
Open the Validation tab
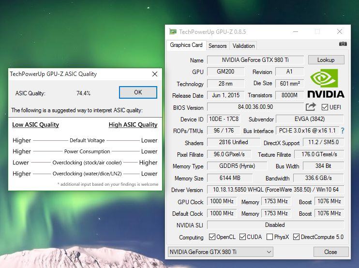coord(243,46)
